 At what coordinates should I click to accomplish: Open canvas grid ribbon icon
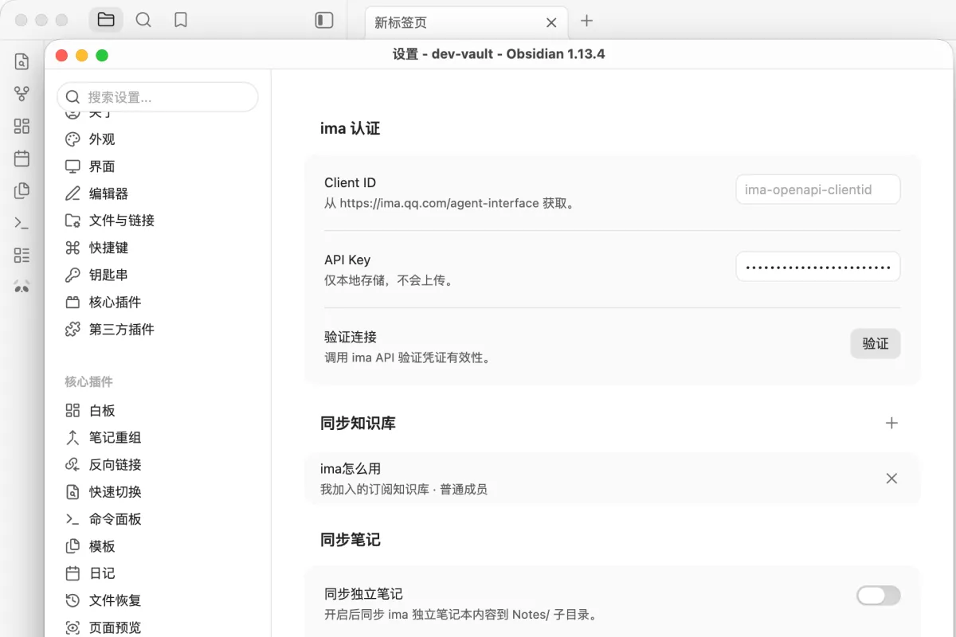pos(22,126)
